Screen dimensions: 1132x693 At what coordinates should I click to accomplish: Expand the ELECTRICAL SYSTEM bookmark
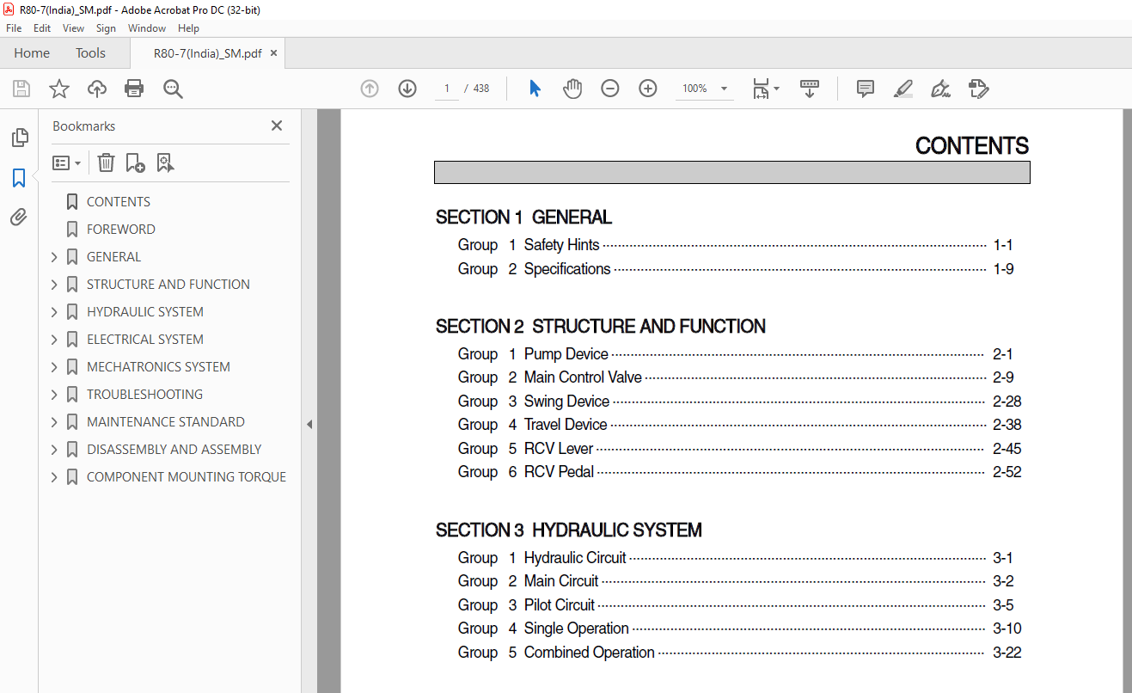(x=54, y=340)
